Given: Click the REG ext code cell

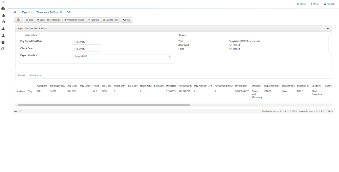Looking at the screenshot, I should pos(104,91).
